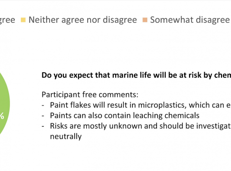Select the 'Neither agree nor disagree' legend label

click(x=82, y=20)
